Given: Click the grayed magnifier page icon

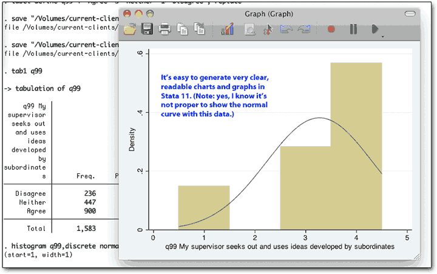Looking at the screenshot, I should coord(249,29).
